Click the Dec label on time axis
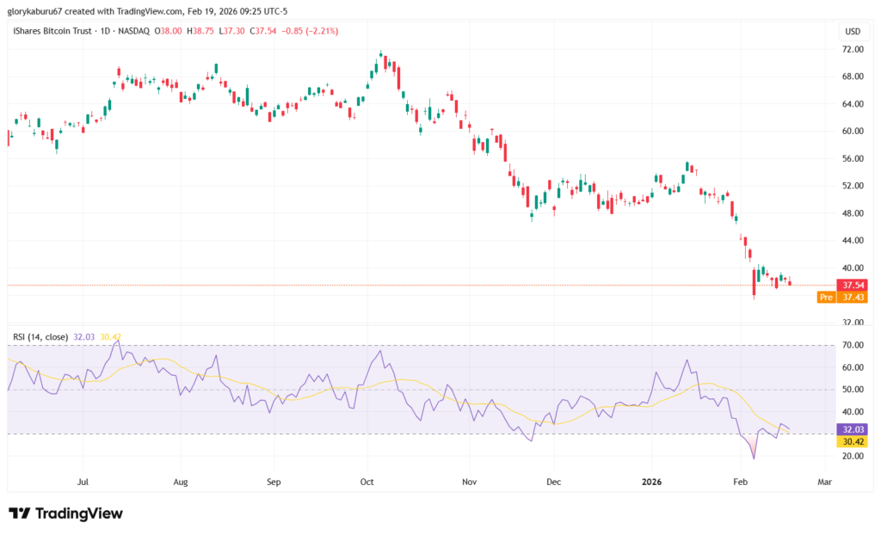 click(x=553, y=482)
